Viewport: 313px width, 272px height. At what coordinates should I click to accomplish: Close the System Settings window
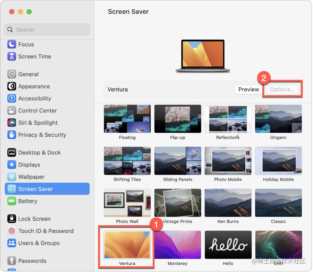12,12
